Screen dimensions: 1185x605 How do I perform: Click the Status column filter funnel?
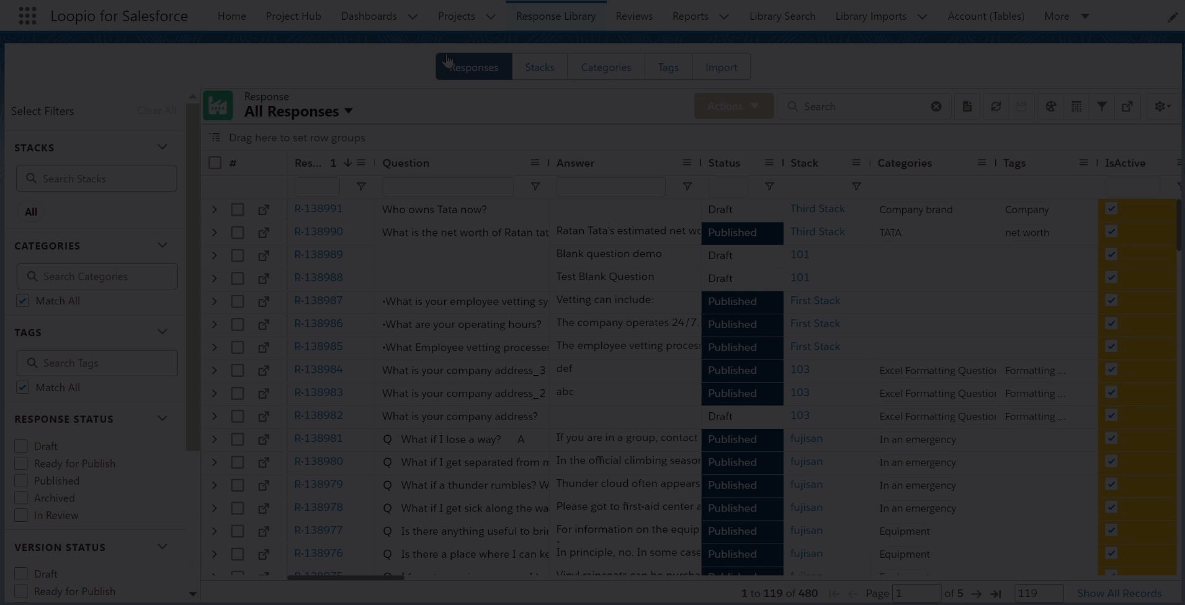click(x=769, y=186)
